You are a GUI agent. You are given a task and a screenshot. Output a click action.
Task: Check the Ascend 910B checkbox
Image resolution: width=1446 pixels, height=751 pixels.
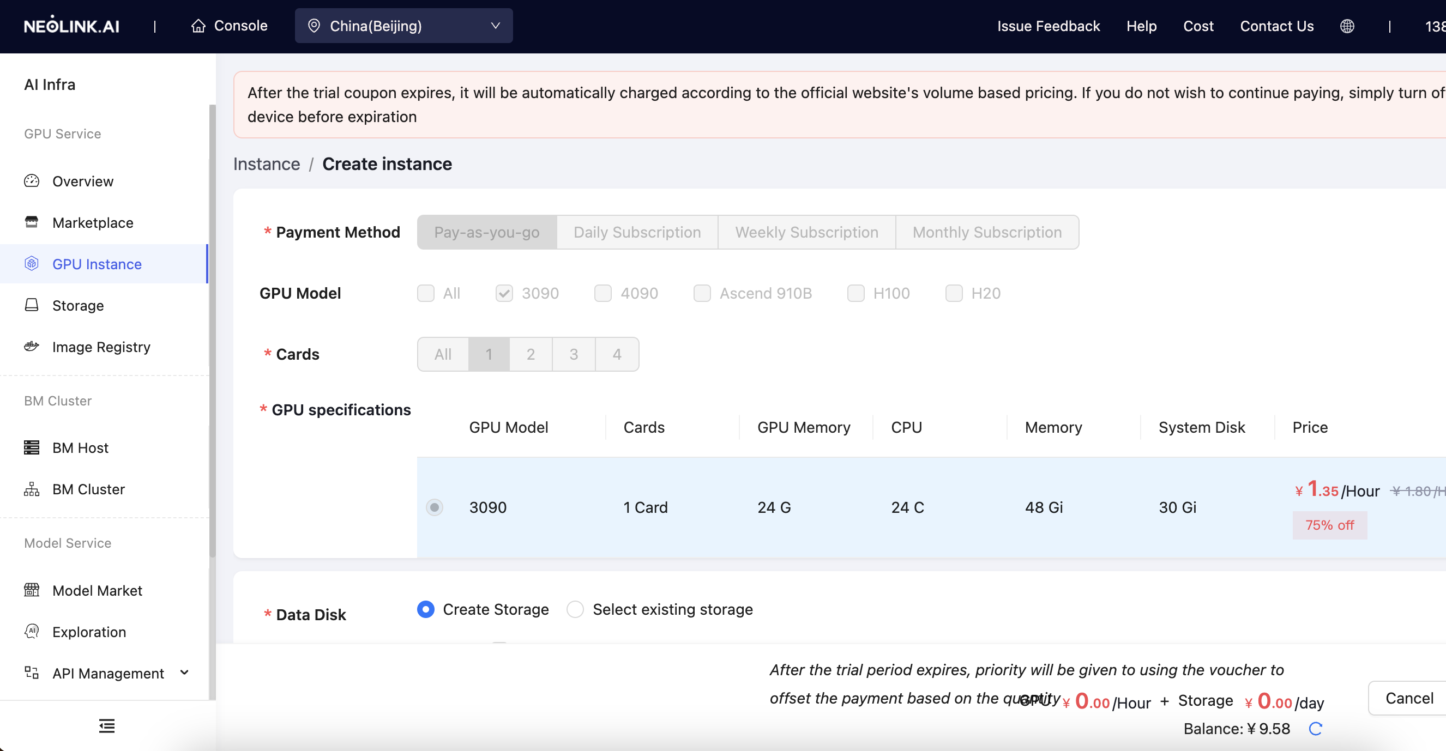coord(702,293)
